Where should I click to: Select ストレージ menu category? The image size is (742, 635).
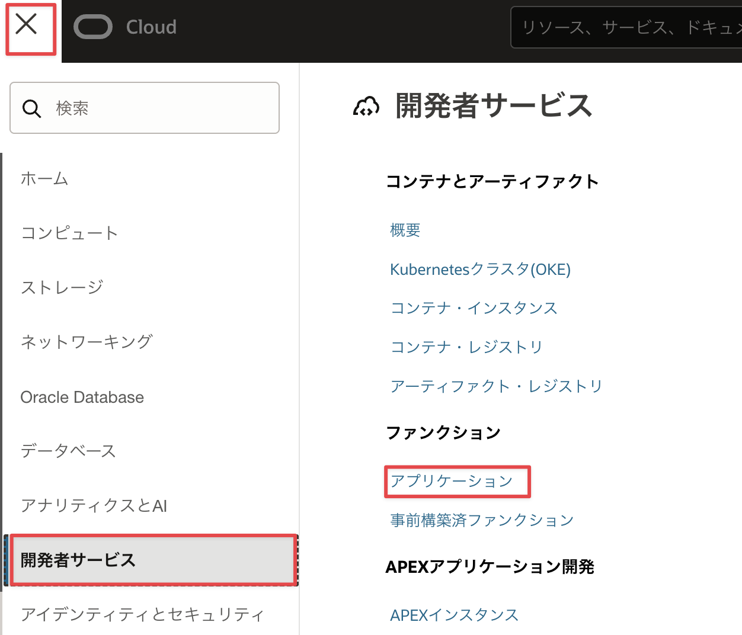(x=62, y=287)
